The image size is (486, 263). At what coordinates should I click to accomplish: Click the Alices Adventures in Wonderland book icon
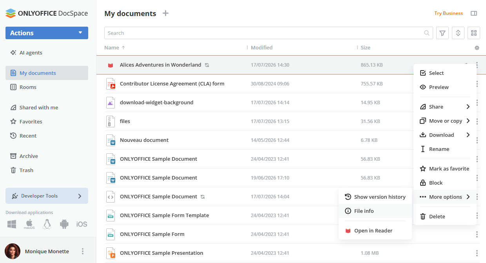pos(111,65)
